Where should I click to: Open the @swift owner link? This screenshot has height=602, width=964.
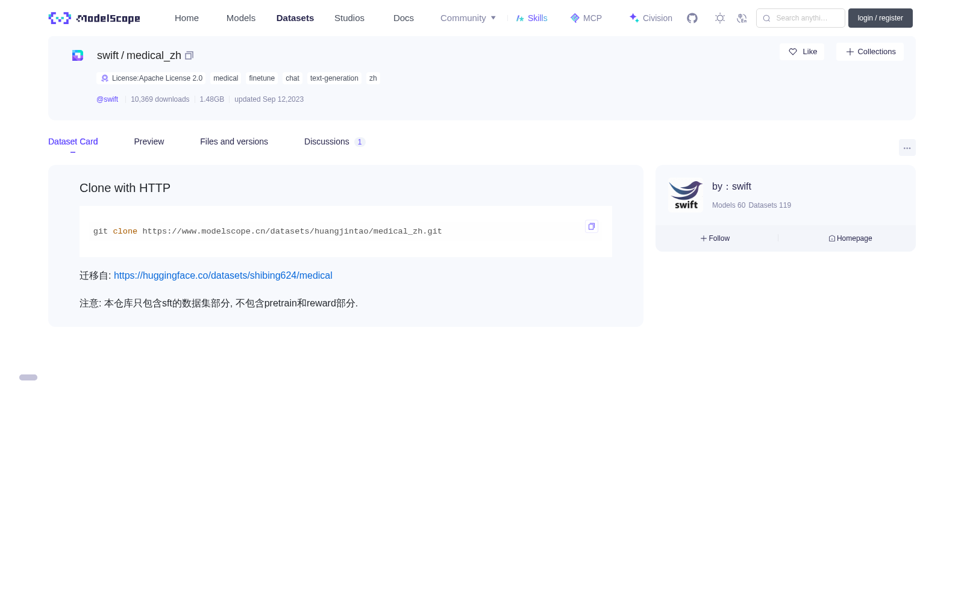[x=107, y=99]
